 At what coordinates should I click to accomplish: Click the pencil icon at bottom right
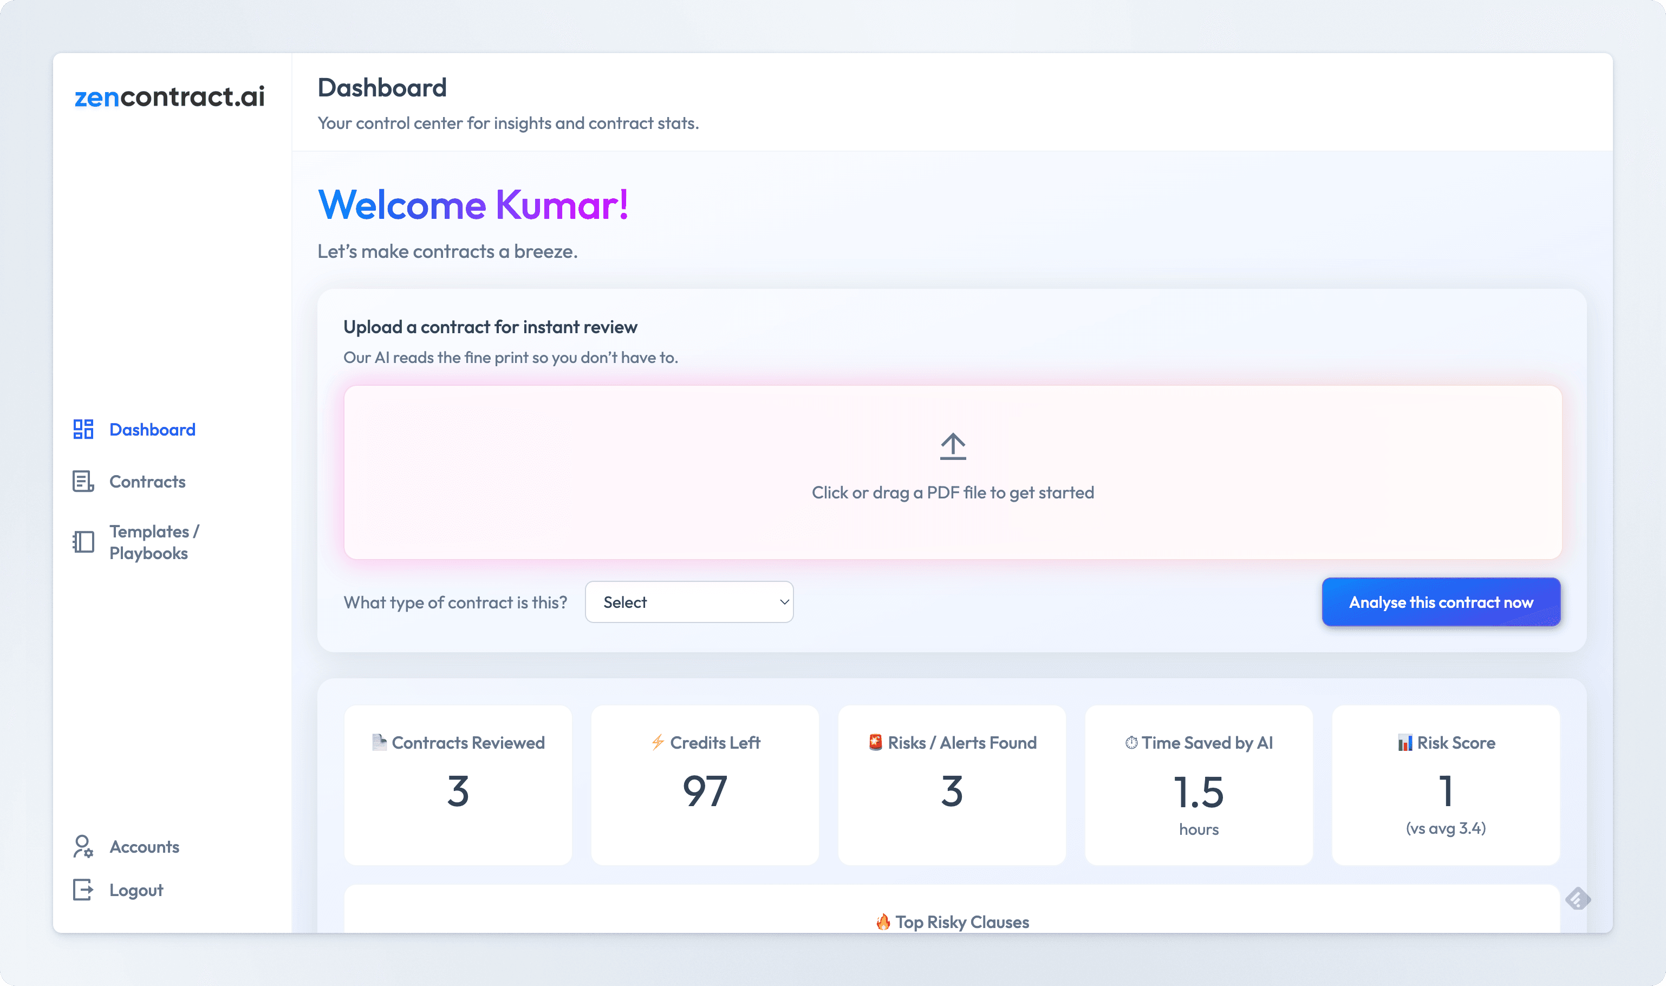(1578, 899)
